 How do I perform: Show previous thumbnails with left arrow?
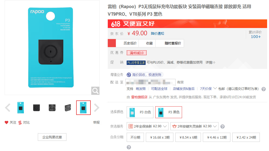coord(8,108)
